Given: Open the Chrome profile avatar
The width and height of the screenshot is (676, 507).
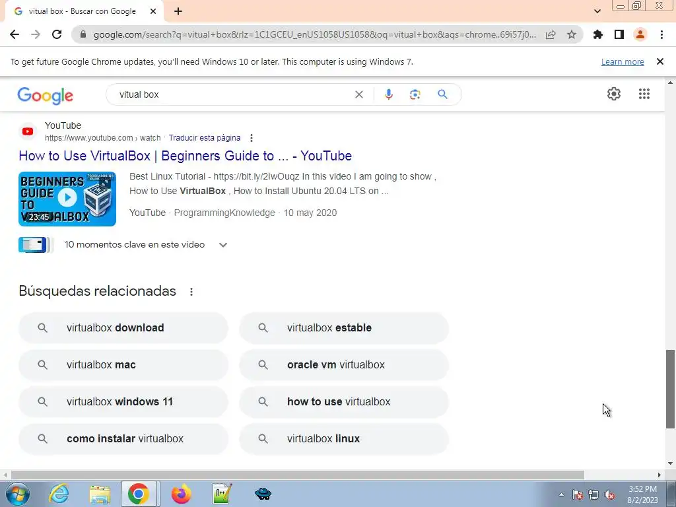Looking at the screenshot, I should 640,34.
